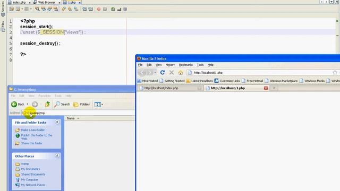340x191 pixels.
Task: Click Explorer green Back button
Action: click(18, 104)
